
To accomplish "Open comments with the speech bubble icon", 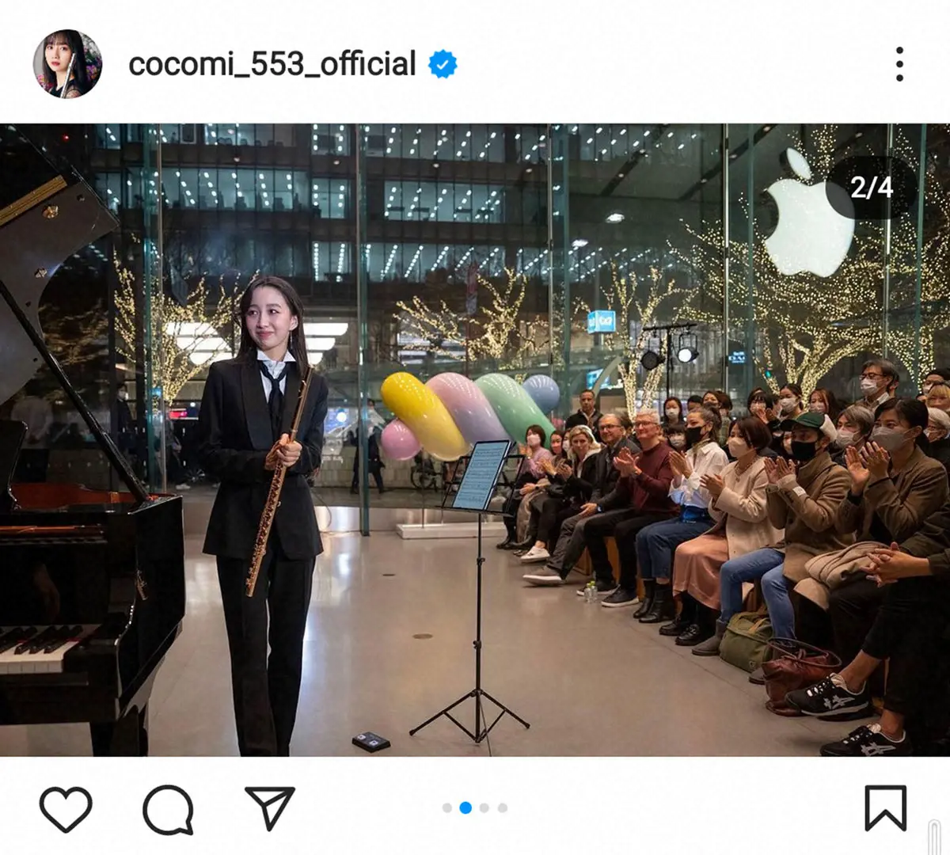I will point(168,809).
